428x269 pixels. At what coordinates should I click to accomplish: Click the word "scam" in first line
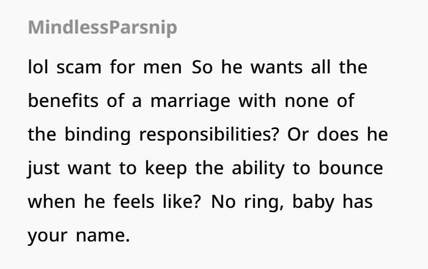tap(79, 67)
